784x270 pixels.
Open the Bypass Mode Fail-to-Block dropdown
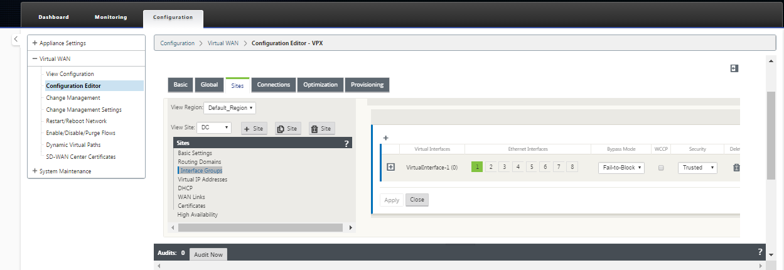[620, 168]
